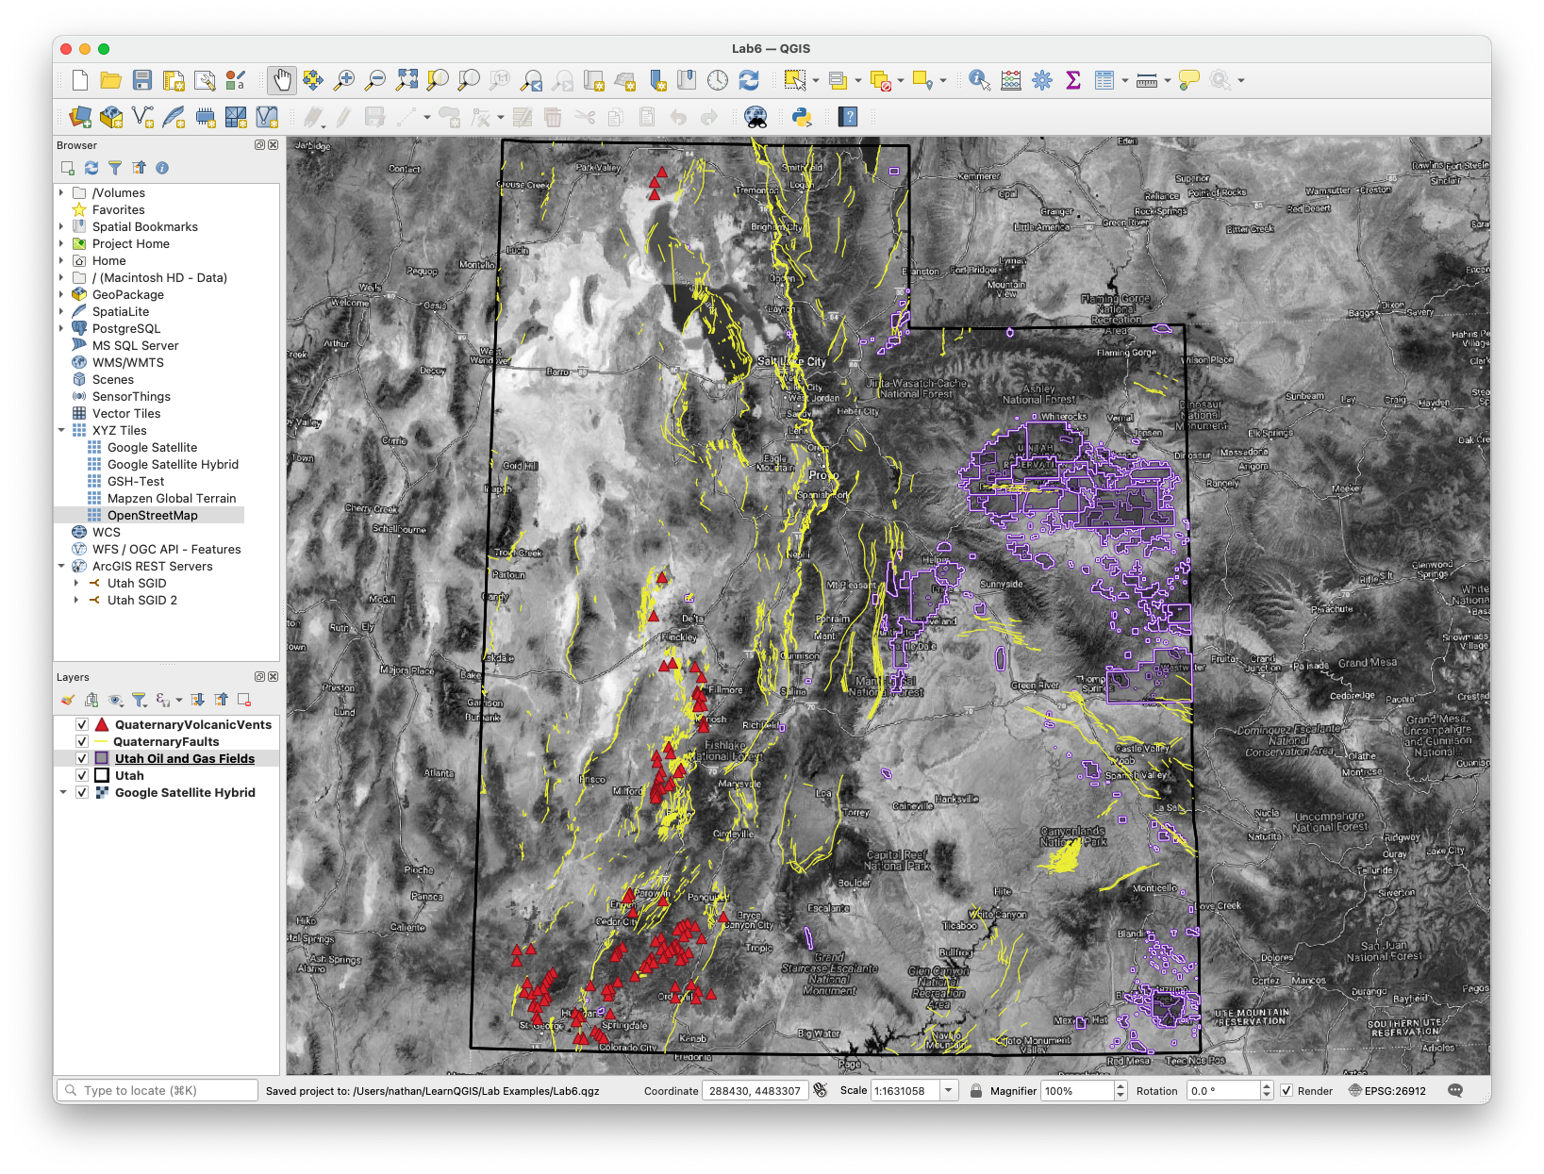Click the purple square symbol of Oil and Gas Fields
This screenshot has height=1174, width=1544.
pos(102,758)
